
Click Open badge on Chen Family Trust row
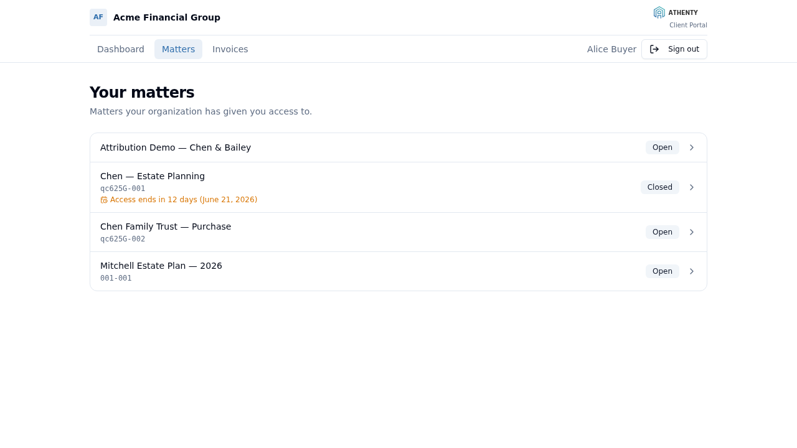pos(663,232)
